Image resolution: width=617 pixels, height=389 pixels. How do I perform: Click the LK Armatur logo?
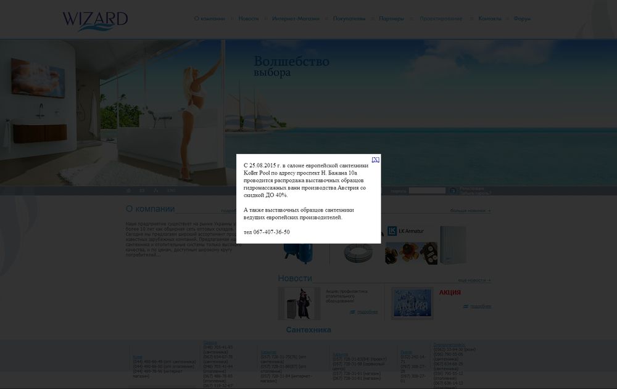coord(405,231)
